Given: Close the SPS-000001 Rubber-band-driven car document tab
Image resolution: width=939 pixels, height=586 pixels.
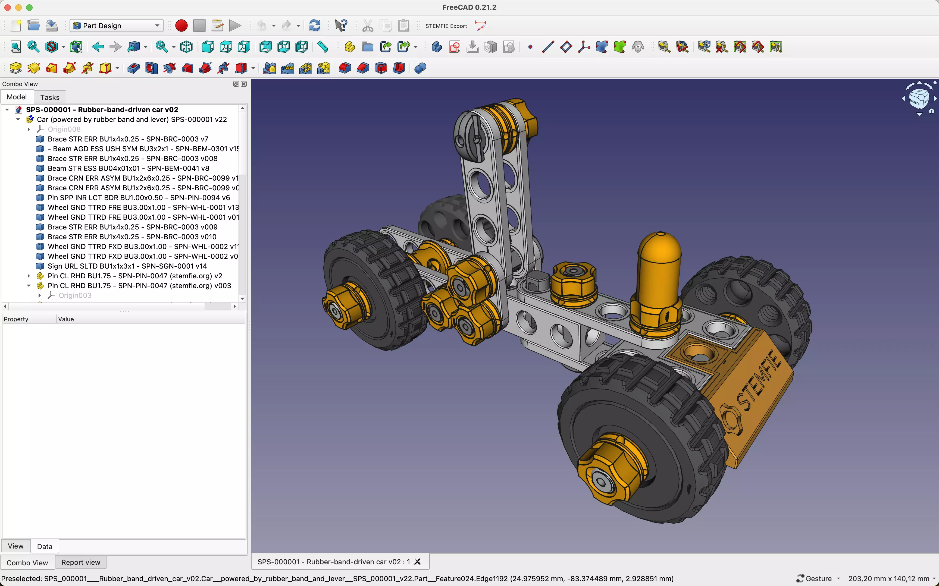Looking at the screenshot, I should pos(418,561).
